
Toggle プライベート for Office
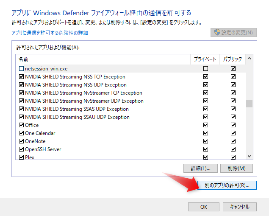point(205,125)
